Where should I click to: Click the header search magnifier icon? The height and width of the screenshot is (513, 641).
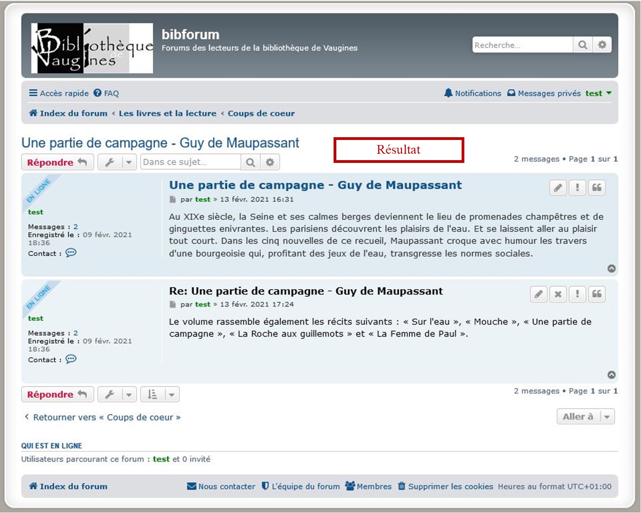coord(583,45)
